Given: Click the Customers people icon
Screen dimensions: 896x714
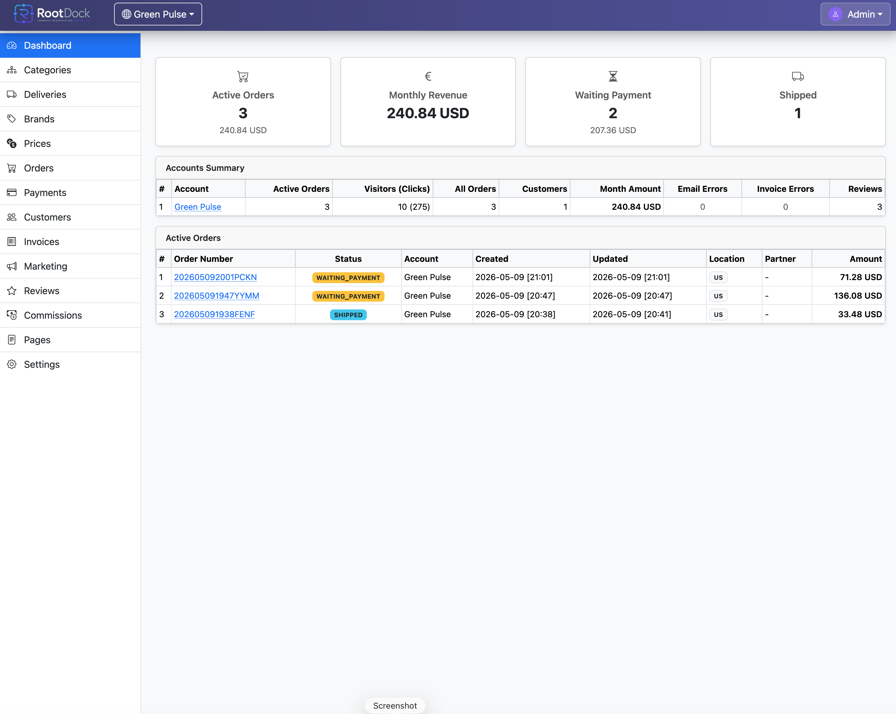Looking at the screenshot, I should click(12, 217).
